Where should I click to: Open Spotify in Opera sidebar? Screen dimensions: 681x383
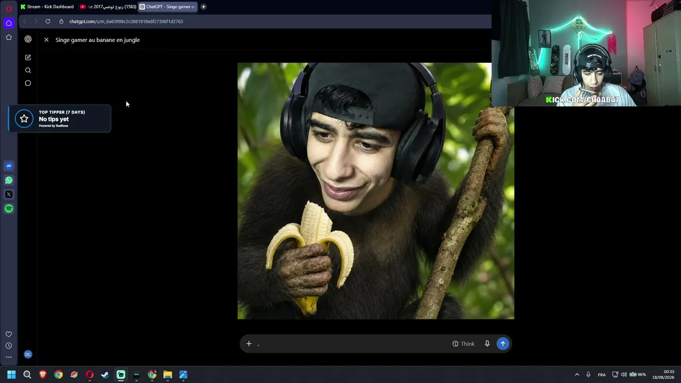pyautogui.click(x=9, y=209)
